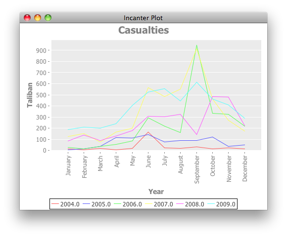
Task: Select the 2006.0 legend label
Action: tap(132, 204)
